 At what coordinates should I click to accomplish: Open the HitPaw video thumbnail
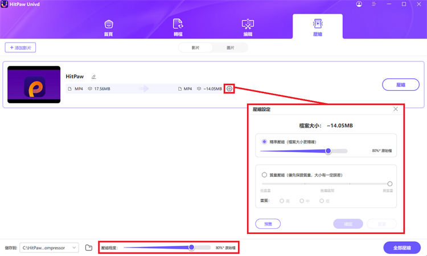pyautogui.click(x=34, y=85)
